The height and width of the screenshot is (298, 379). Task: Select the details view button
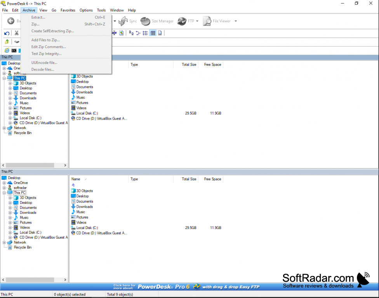point(153,33)
